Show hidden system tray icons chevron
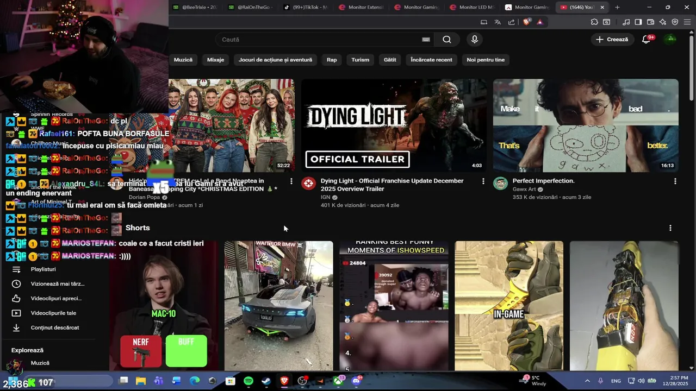The width and height of the screenshot is (696, 391). pos(587,381)
